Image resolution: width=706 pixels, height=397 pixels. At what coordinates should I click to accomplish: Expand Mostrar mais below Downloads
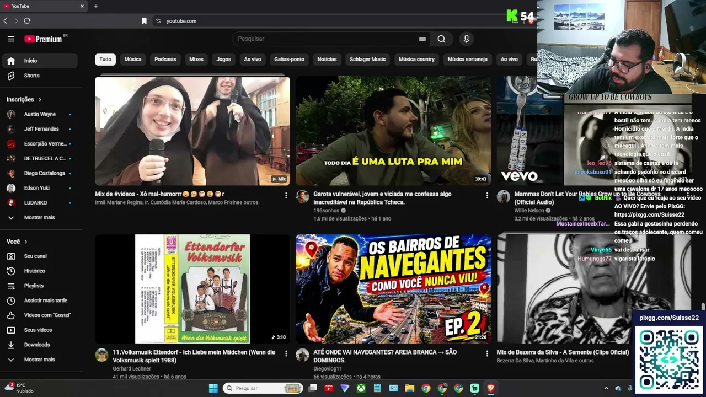click(39, 360)
